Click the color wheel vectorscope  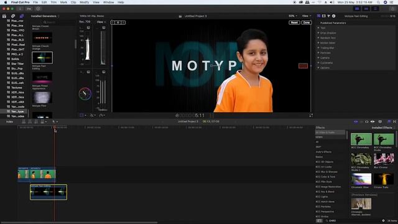[x=85, y=94]
